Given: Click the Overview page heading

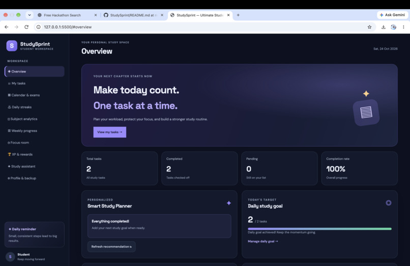Looking at the screenshot, I should pos(97,51).
